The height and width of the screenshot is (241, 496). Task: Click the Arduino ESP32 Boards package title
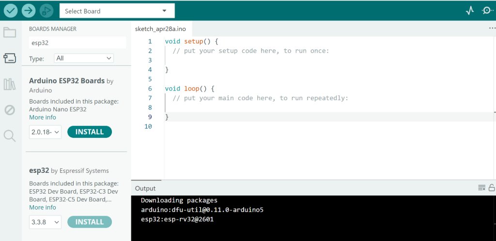click(67, 81)
